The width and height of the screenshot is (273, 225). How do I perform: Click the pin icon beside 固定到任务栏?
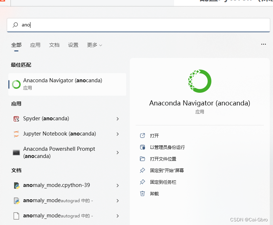click(x=142, y=182)
